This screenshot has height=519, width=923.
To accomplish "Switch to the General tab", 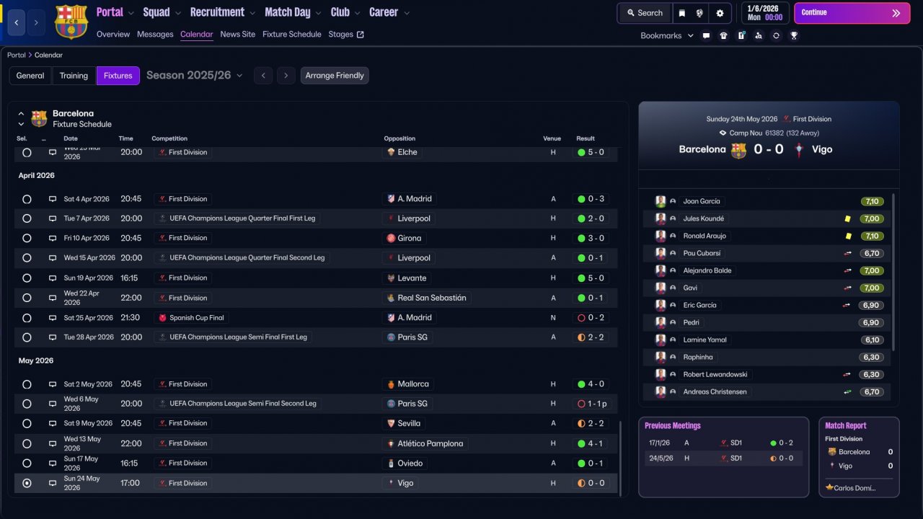I will [30, 76].
